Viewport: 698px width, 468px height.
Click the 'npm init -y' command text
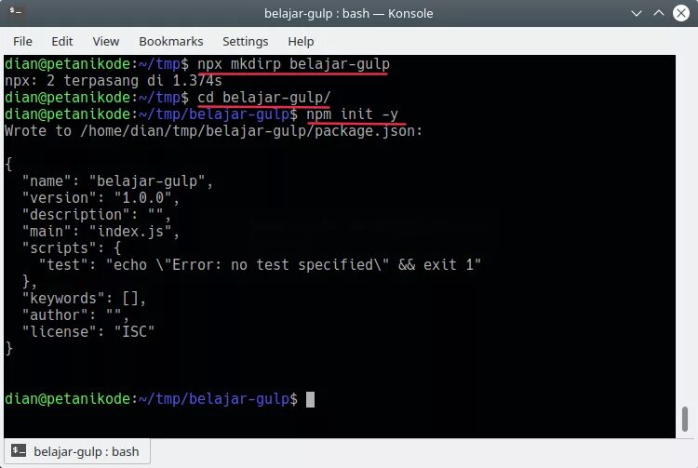coord(352,114)
